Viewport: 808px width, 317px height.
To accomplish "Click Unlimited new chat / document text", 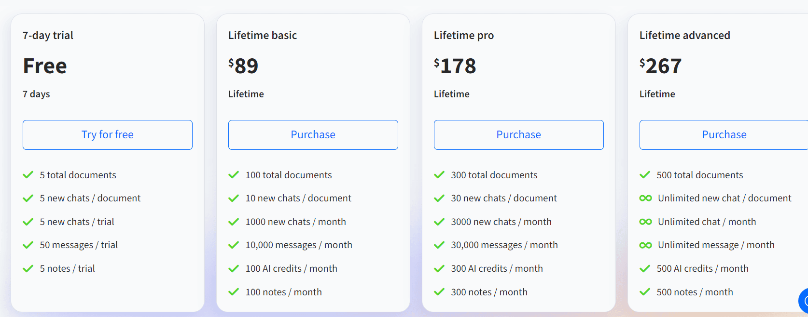I will pyautogui.click(x=724, y=198).
